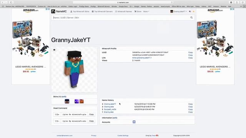Open GrannyJake in Name History row 3
Viewport: 246px width, 138px height.
pos(109,107)
